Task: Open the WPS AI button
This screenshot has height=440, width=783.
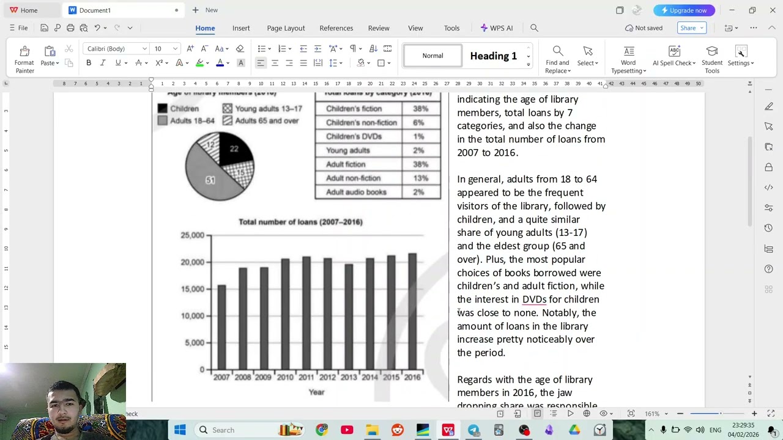Action: (x=497, y=28)
